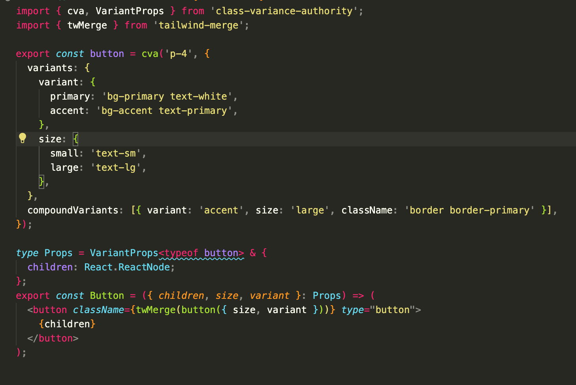576x385 pixels.
Task: Select the 'text-sm' small size value
Action: [115, 153]
